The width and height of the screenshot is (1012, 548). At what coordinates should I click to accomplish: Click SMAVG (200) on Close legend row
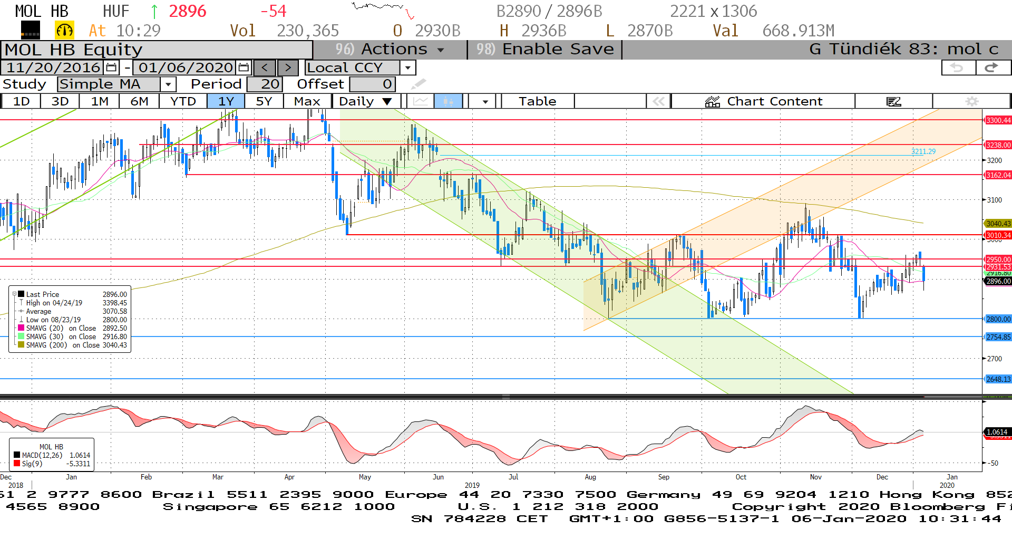(x=72, y=345)
